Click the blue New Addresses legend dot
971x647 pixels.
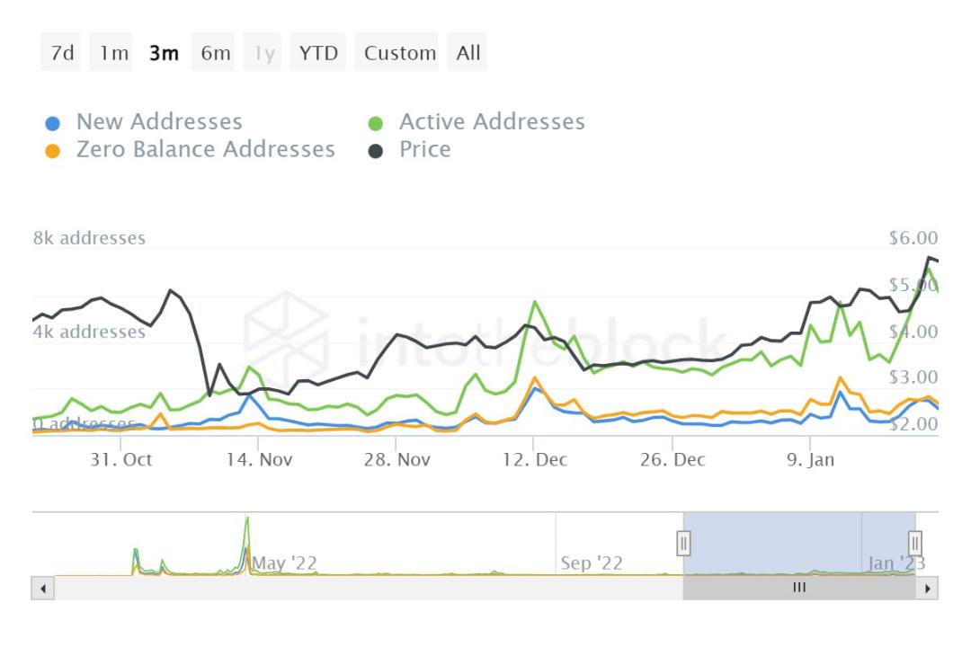[x=53, y=123]
